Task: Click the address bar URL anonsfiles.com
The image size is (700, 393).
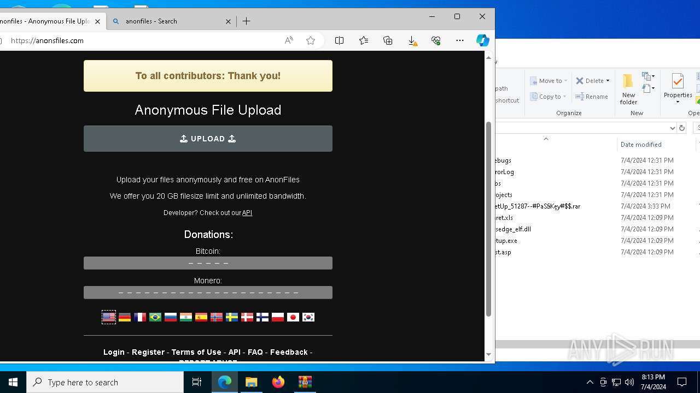Action: point(47,40)
